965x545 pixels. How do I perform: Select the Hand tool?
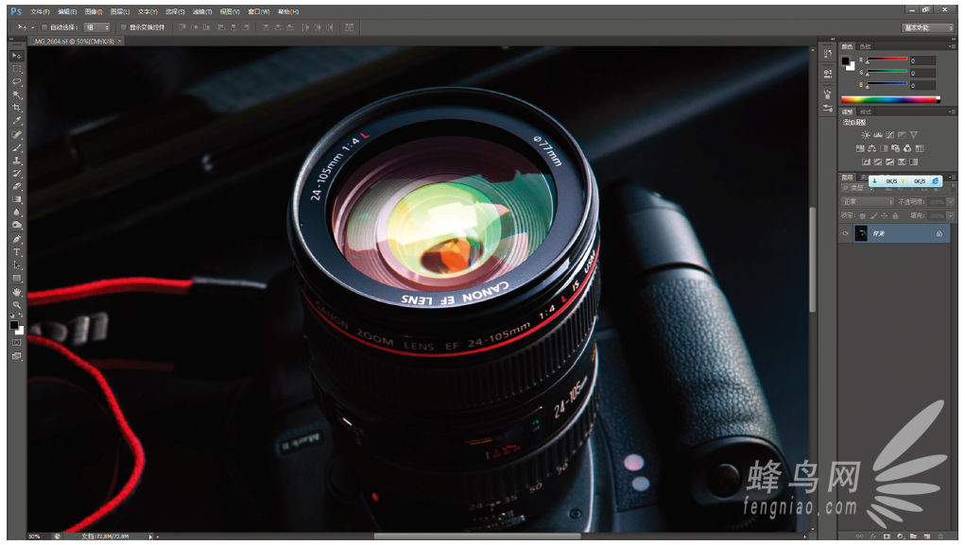click(x=17, y=292)
